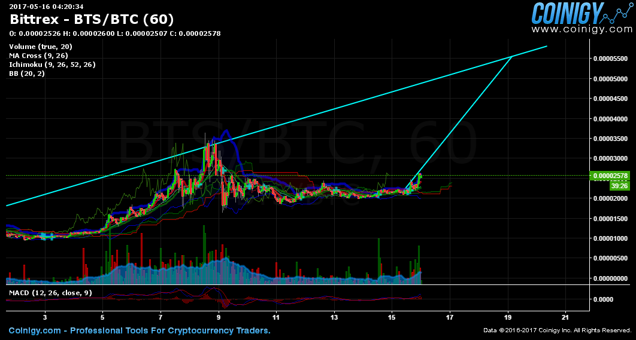Click the 0.00003500 price axis label

[611, 139]
